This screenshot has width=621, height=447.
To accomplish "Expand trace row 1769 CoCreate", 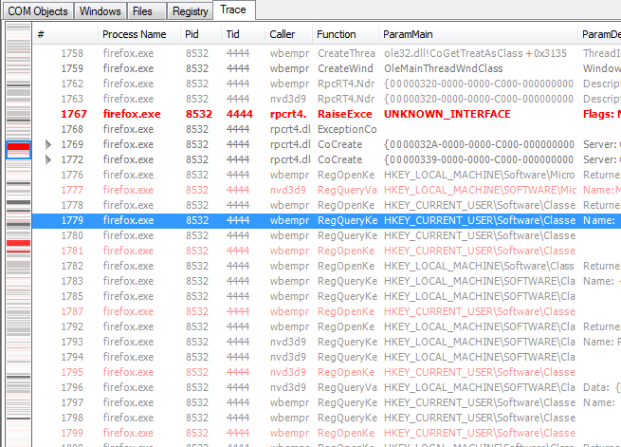I will [48, 144].
